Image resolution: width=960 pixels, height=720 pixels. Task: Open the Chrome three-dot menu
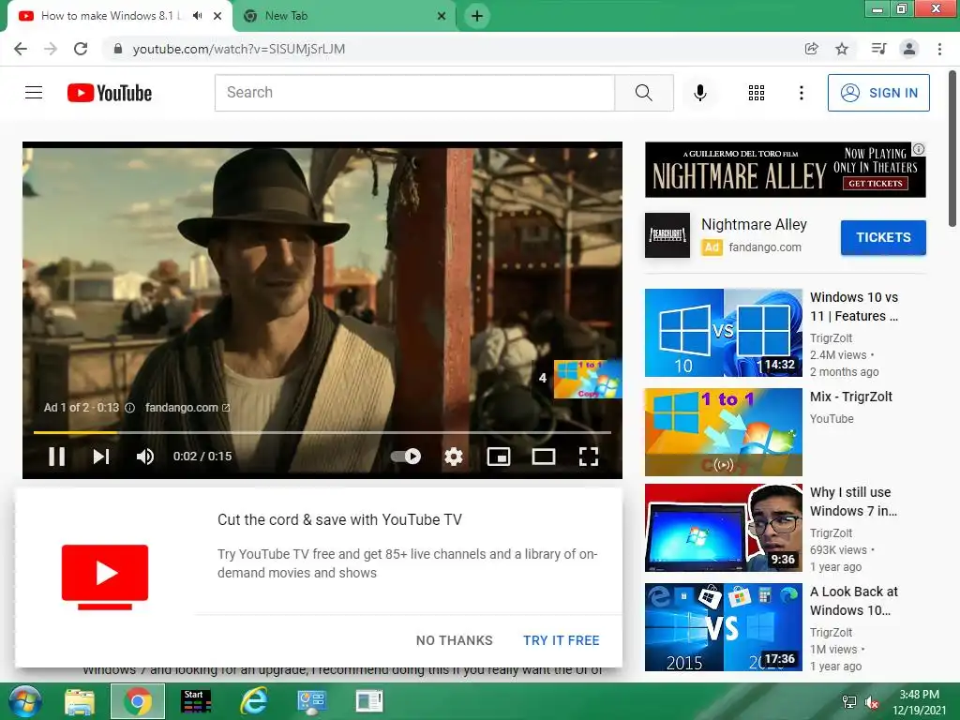coord(939,49)
